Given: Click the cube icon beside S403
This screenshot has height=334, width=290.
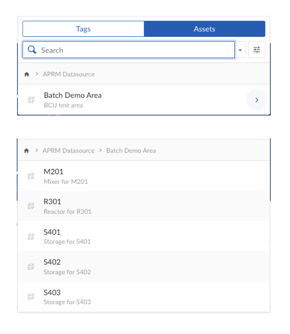Looking at the screenshot, I should (x=31, y=297).
